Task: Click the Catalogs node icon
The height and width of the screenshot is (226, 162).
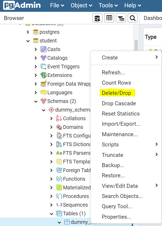Action: (x=44, y=58)
